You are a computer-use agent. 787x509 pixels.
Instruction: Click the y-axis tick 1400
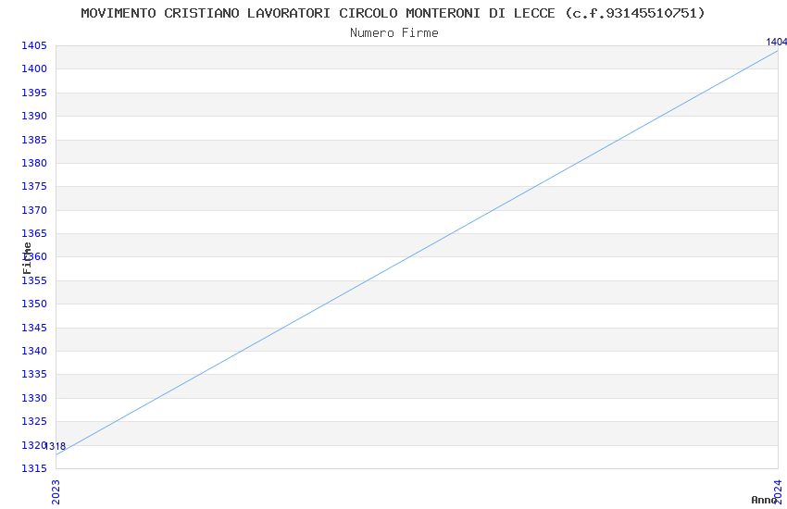34,68
